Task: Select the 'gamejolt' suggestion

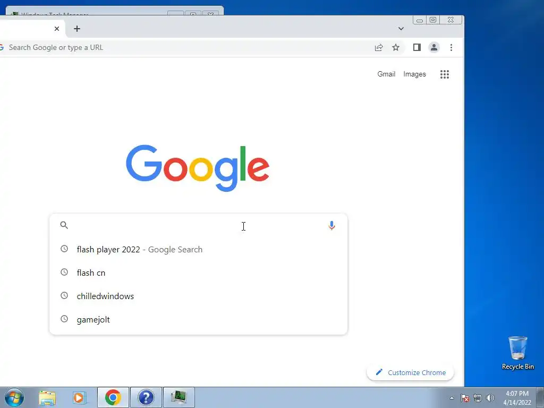Action: [198, 319]
